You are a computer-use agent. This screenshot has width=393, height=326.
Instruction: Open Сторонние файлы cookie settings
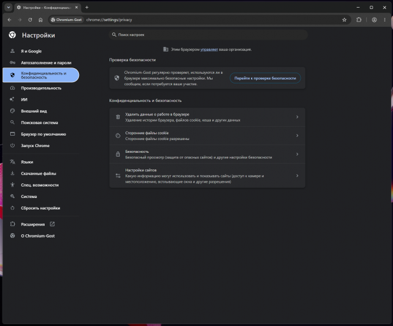[x=207, y=136]
